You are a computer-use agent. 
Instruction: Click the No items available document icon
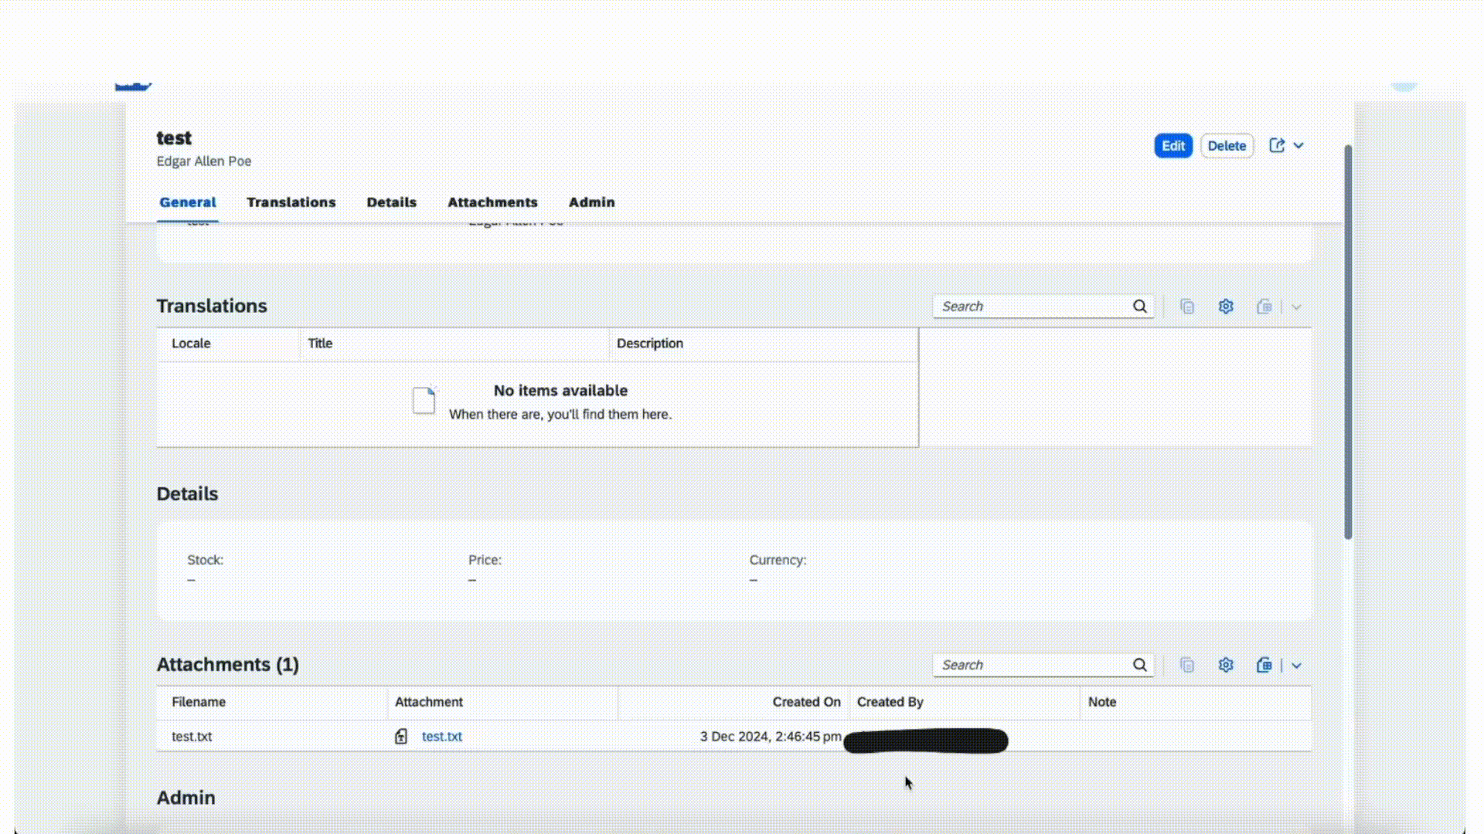point(424,401)
